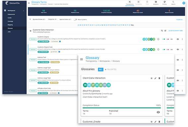Open more options for Academic Degree term
This screenshot has width=188, height=127.
tap(182, 39)
